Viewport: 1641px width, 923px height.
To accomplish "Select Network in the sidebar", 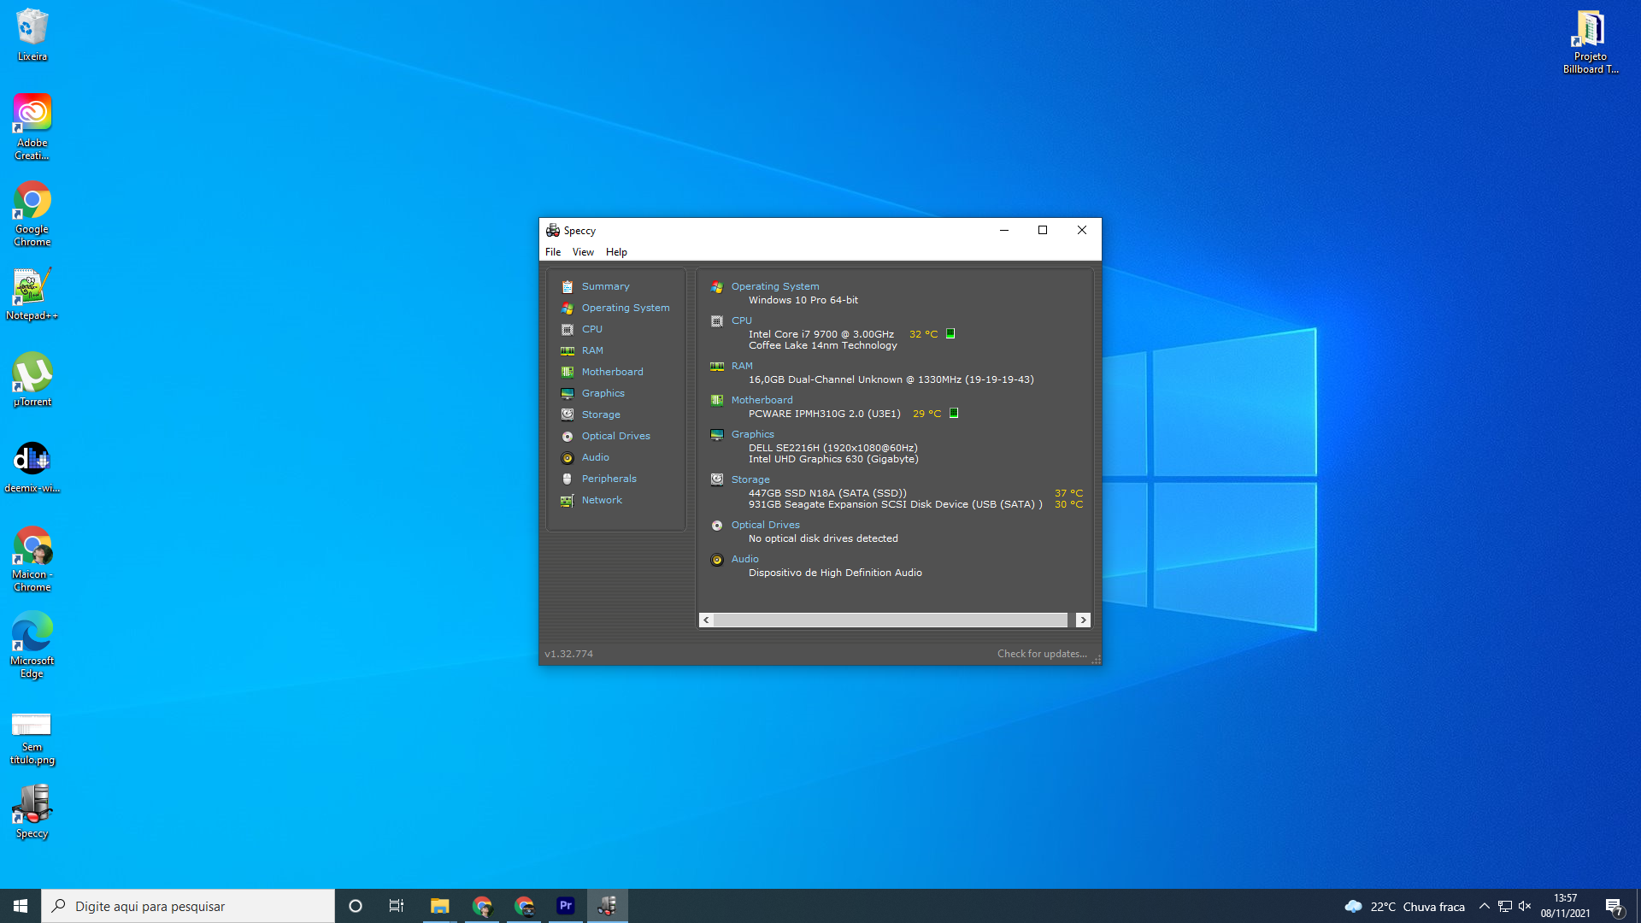I will pos(602,500).
